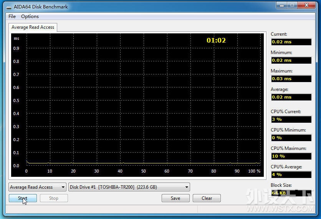Click the Block Size: label
Viewport: 321px width, 219px height.
281,185
